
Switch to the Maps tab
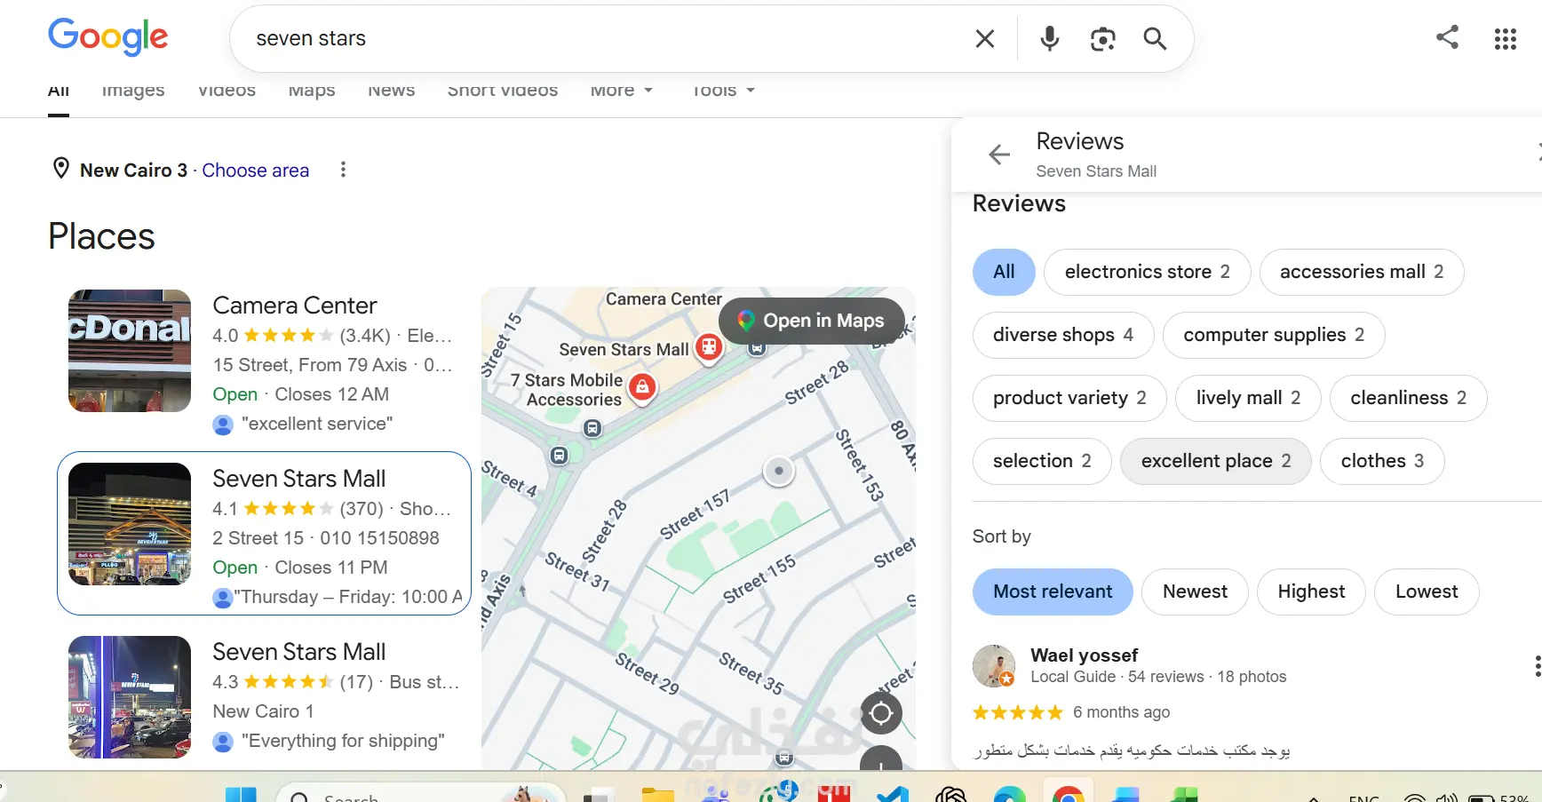[312, 91]
